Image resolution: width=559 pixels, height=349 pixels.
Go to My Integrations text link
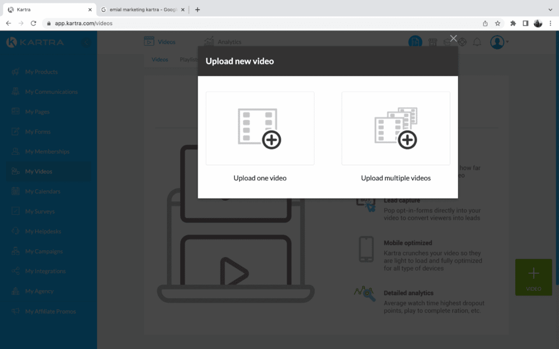coord(46,271)
